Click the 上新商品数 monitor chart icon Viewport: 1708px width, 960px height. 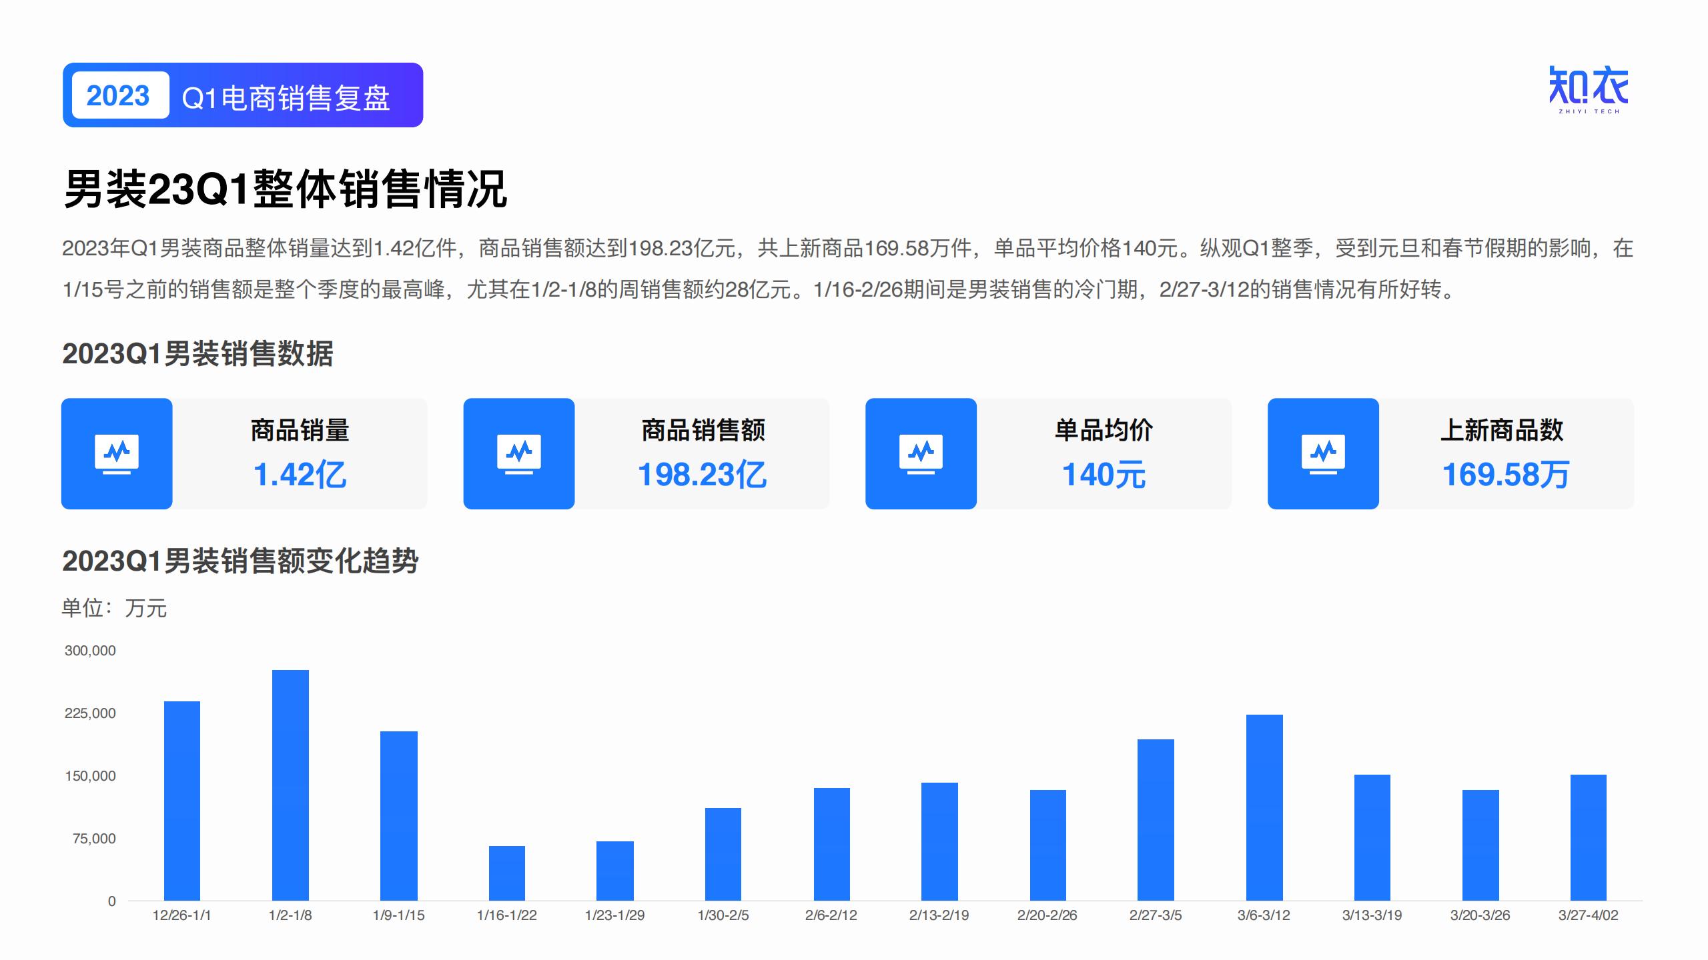[x=1323, y=454]
